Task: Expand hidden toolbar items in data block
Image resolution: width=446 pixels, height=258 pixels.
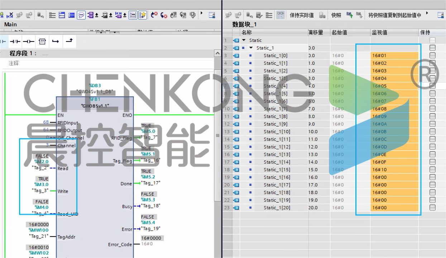Action: point(427,14)
